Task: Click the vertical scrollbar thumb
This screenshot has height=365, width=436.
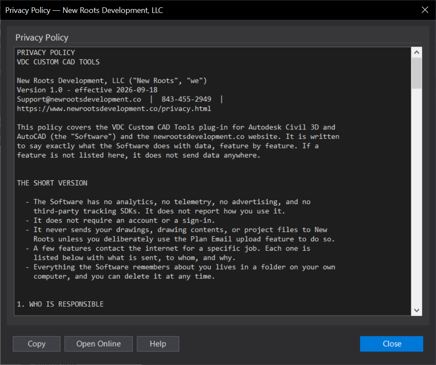Action: (x=417, y=73)
